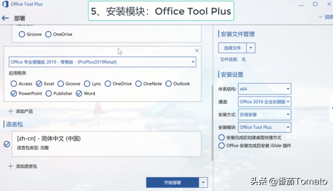Screen dimensions: 333x191
Task: Expand the arrow next to 开始部署
Action: [203, 182]
